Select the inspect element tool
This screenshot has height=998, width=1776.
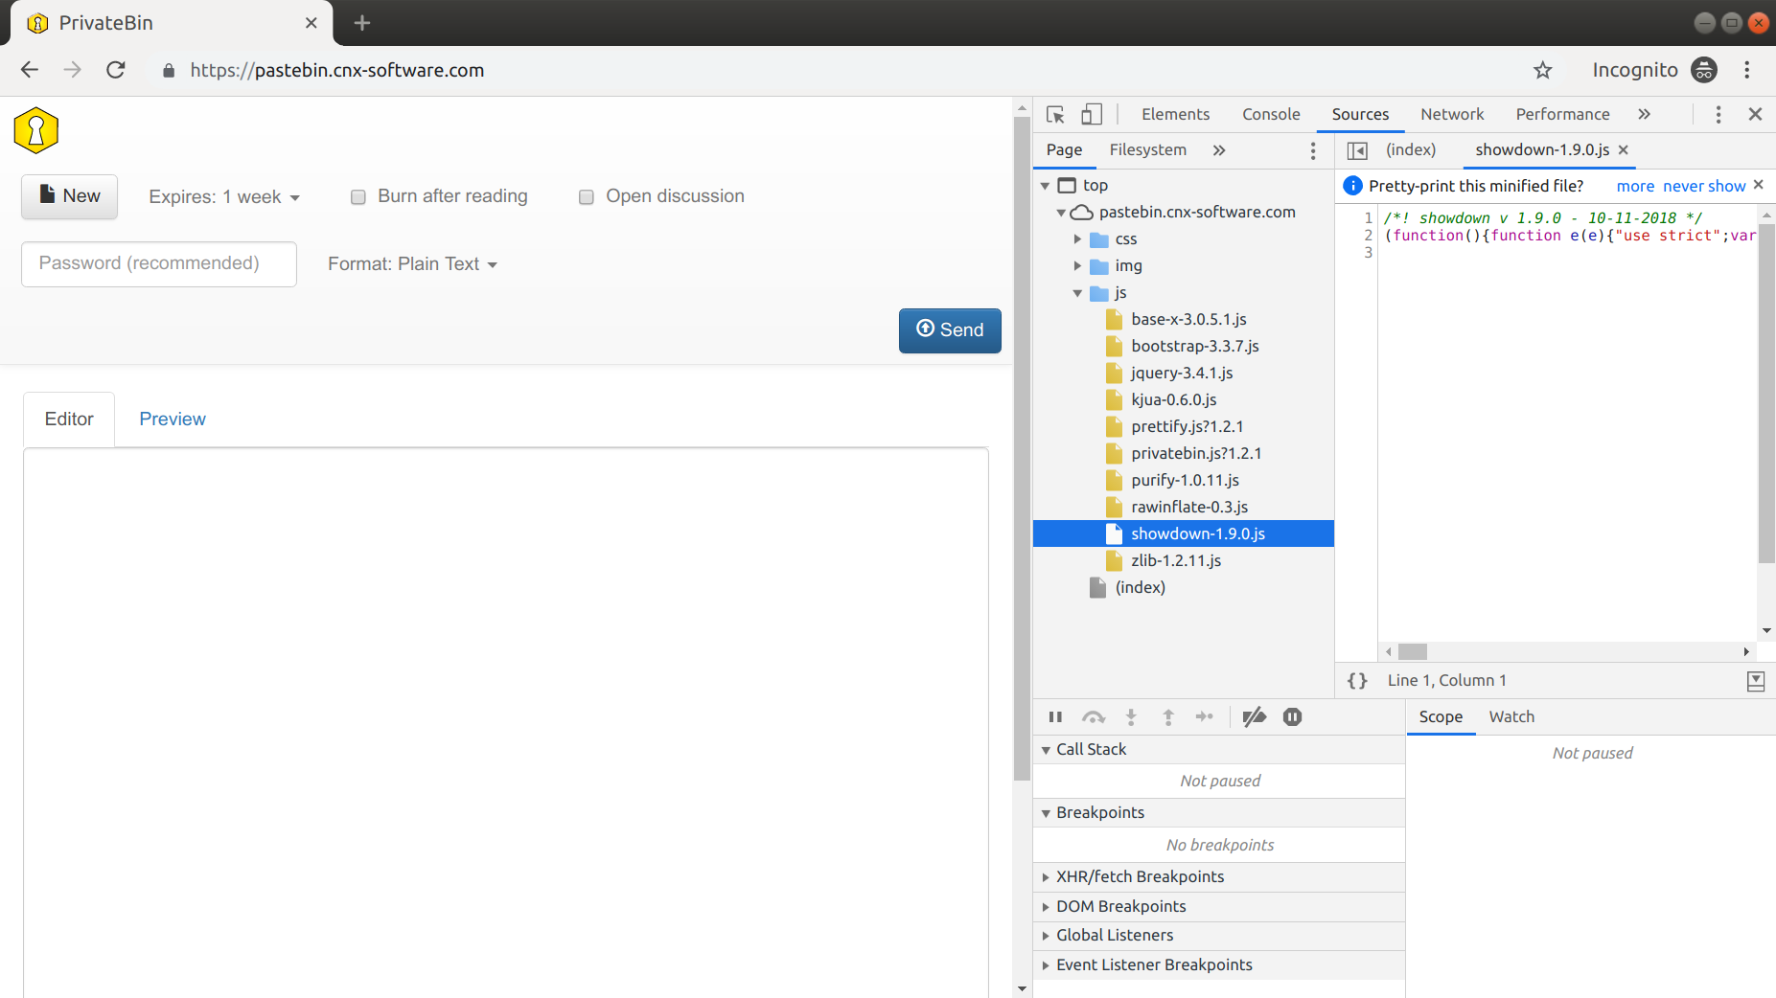point(1055,114)
